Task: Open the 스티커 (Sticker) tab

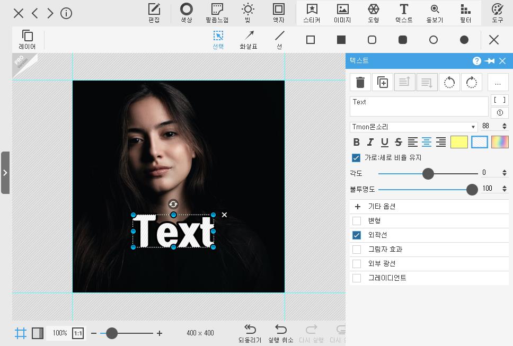Action: click(x=312, y=13)
